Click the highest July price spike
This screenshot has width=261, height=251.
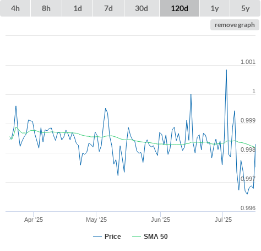click(226, 70)
